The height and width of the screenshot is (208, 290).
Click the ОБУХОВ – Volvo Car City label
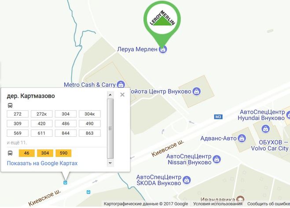pyautogui.click(x=270, y=145)
